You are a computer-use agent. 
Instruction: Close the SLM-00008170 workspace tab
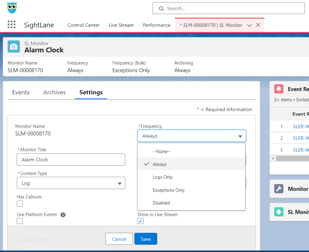click(x=258, y=25)
